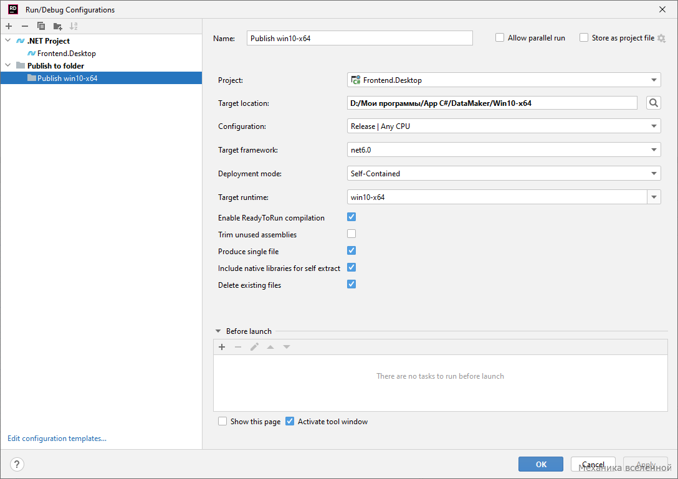Close the Run/Debug Configurations dialog
This screenshot has width=678, height=479.
(x=662, y=9)
